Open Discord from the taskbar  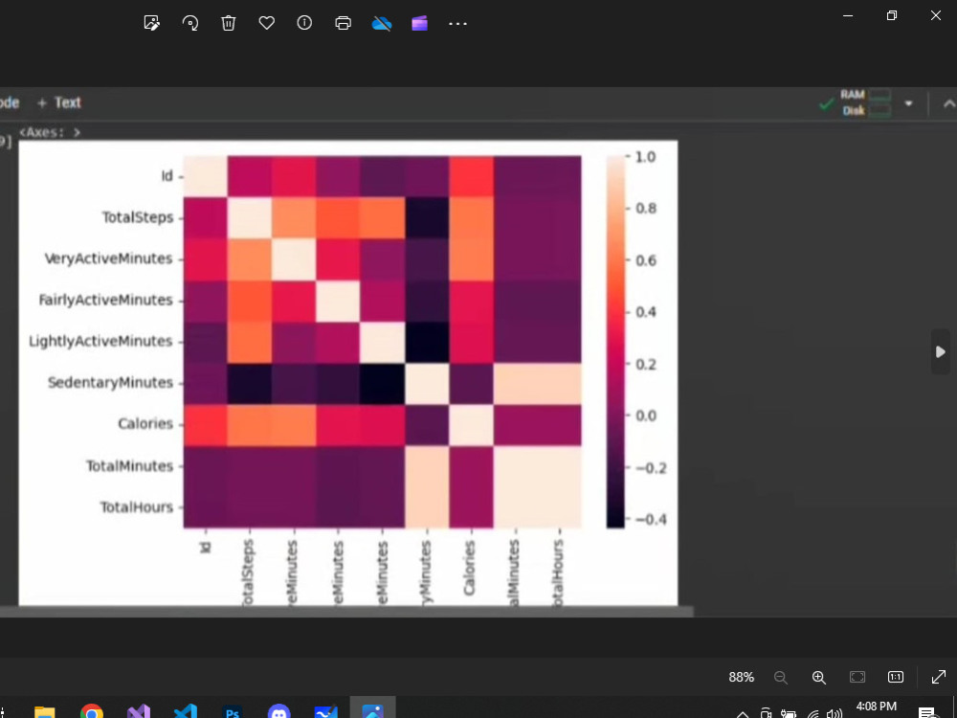tap(278, 712)
